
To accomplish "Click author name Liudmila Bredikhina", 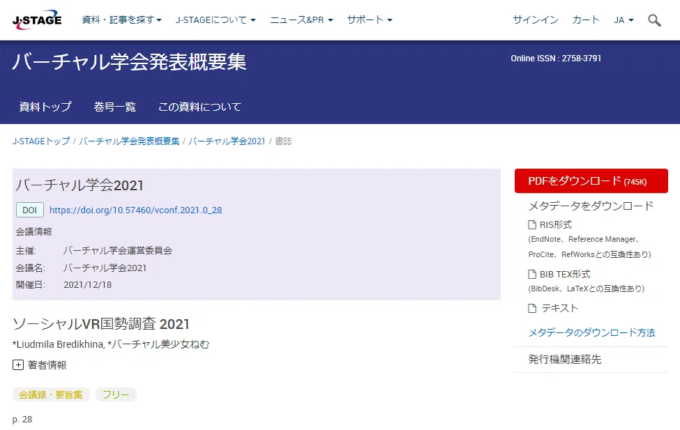I will tap(60, 344).
